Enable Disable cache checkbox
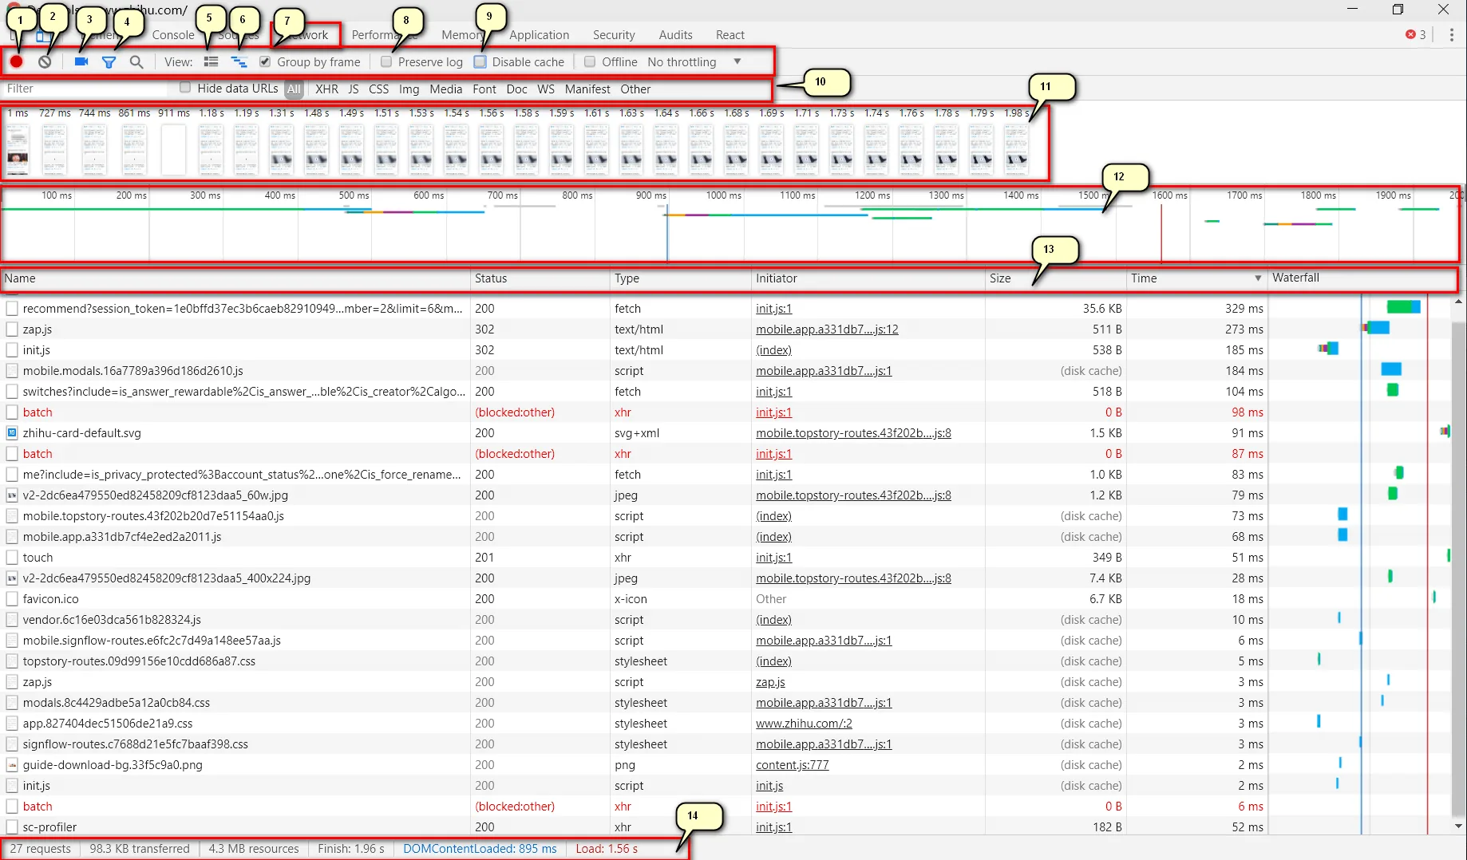 pos(480,61)
